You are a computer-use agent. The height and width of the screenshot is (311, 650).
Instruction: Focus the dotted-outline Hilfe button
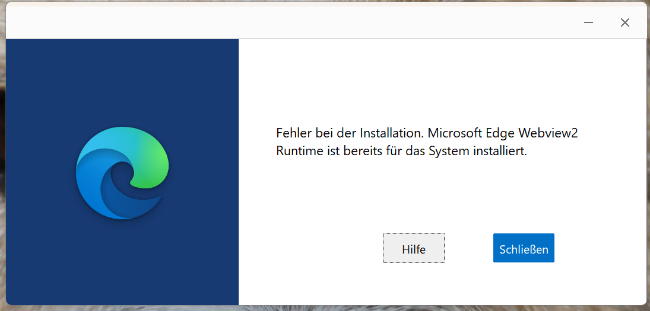tap(414, 248)
